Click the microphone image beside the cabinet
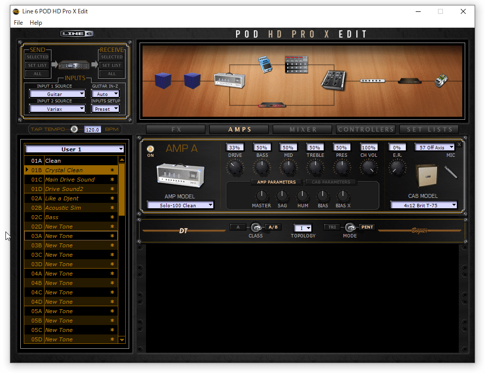This screenshot has width=485, height=373. pos(451,172)
